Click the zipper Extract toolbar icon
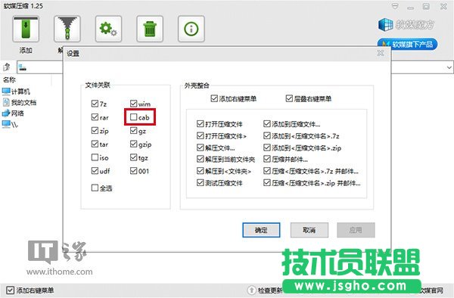Viewport: 454px width, 298px height. tap(67, 29)
